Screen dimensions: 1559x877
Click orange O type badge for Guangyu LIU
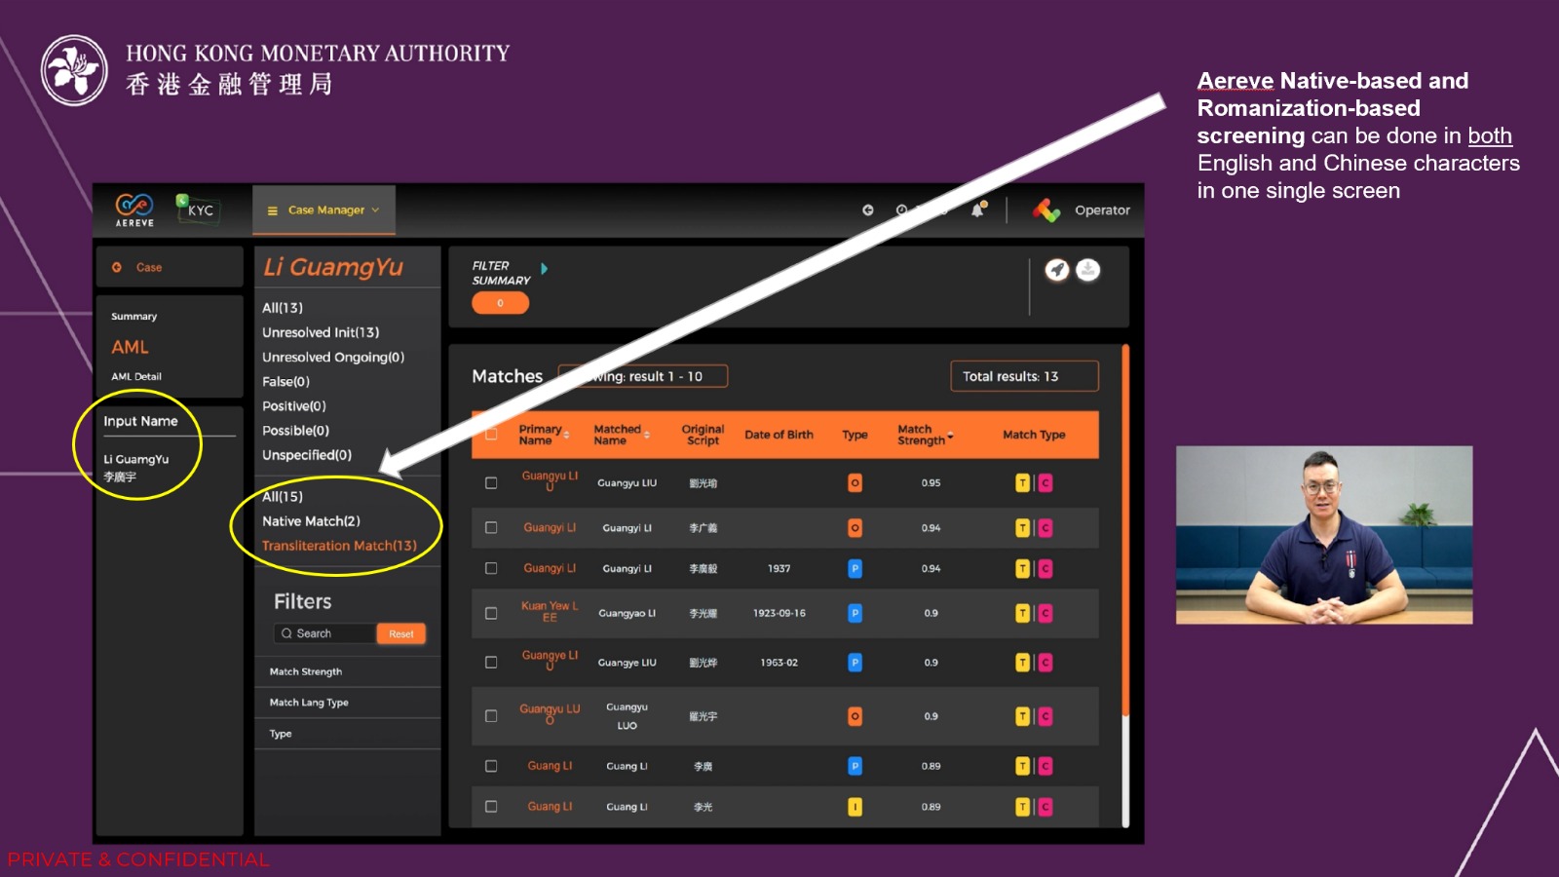[x=855, y=483]
